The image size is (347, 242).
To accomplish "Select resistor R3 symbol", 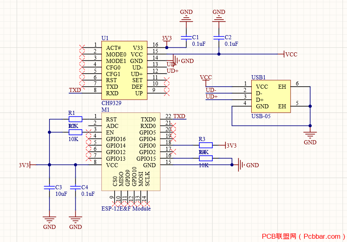I will point(206,145).
